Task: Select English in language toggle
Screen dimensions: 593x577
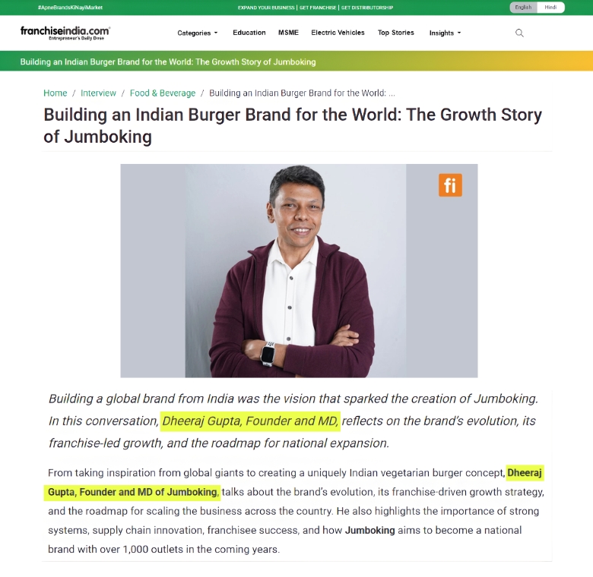Action: [523, 7]
